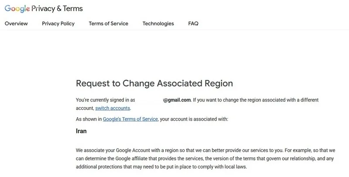Click the Google logo in the header
Viewport: 349px width, 177px height.
[17, 8]
